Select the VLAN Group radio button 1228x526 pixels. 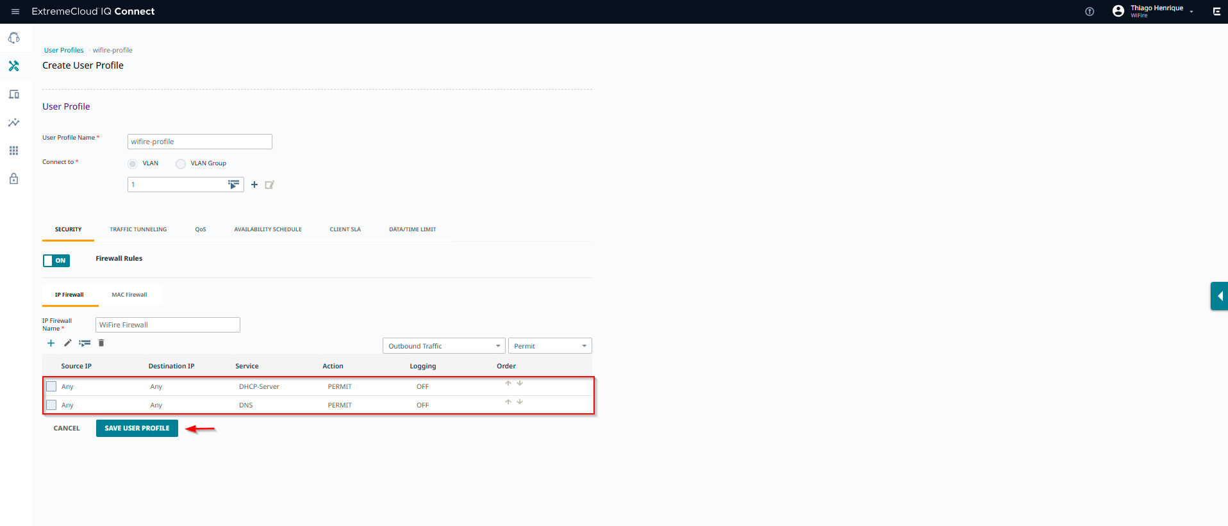tap(181, 163)
